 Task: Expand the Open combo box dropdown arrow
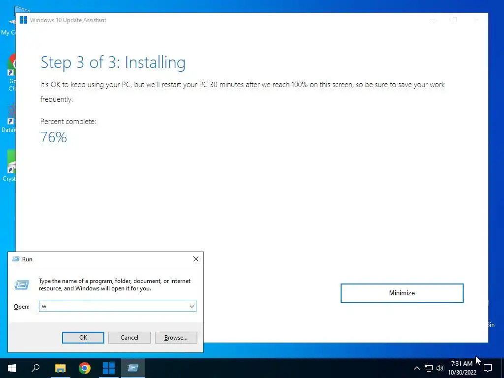tap(192, 306)
